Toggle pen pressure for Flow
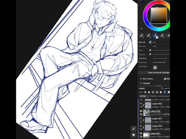186x139 pixels. point(150,50)
